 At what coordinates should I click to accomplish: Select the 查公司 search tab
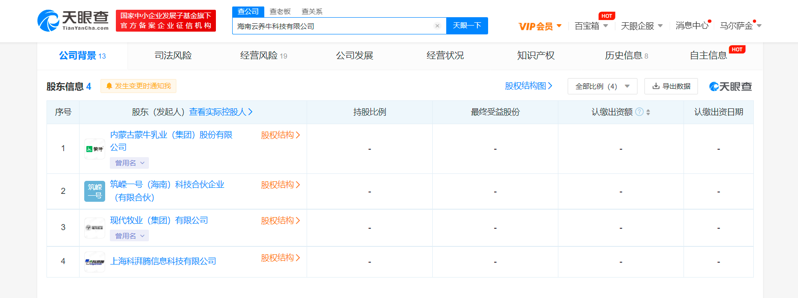[248, 12]
